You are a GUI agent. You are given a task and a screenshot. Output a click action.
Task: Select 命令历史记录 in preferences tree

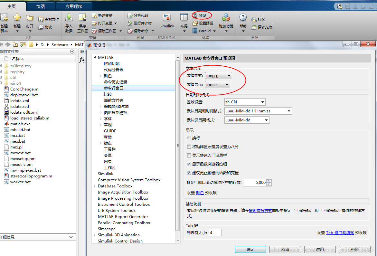coord(115,82)
